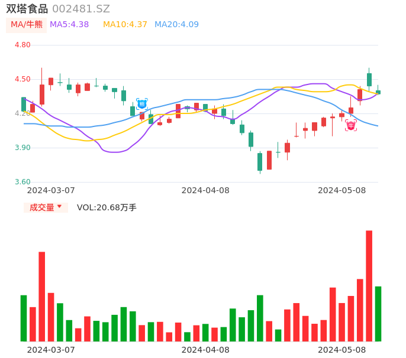Click the first green volume bar on left
The height and width of the screenshot is (358, 406).
pyautogui.click(x=24, y=318)
